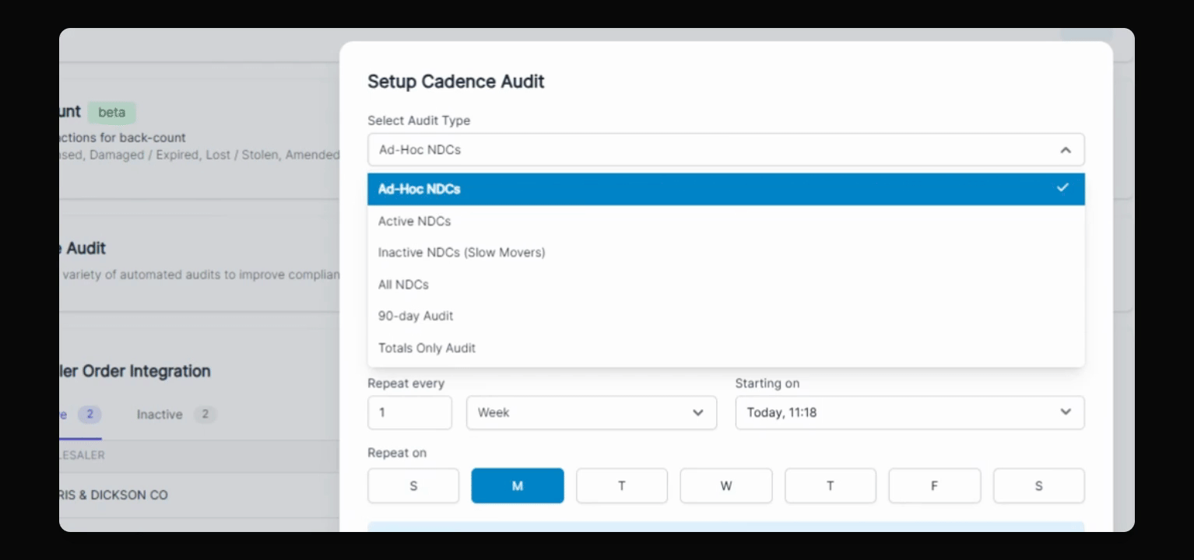The image size is (1194, 560).
Task: Open the Starting on dropdown
Action: pyautogui.click(x=910, y=412)
